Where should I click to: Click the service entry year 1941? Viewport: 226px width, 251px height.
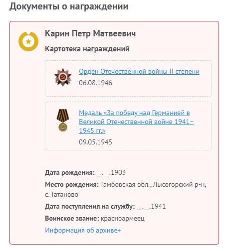coord(158,207)
